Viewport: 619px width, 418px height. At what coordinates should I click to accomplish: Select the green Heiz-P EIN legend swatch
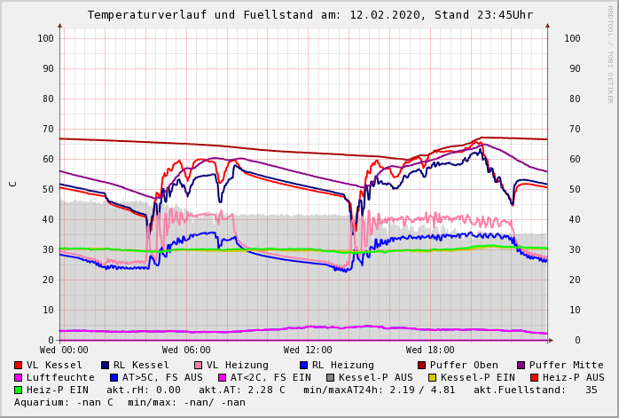19,390
